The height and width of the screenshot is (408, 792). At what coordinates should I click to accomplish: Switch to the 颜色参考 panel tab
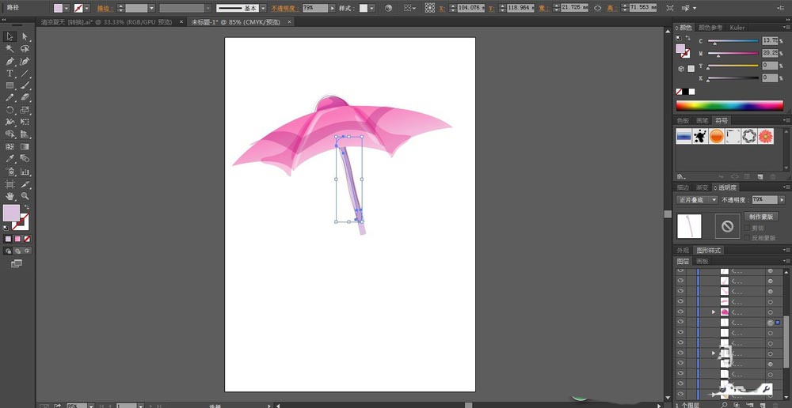click(x=710, y=28)
